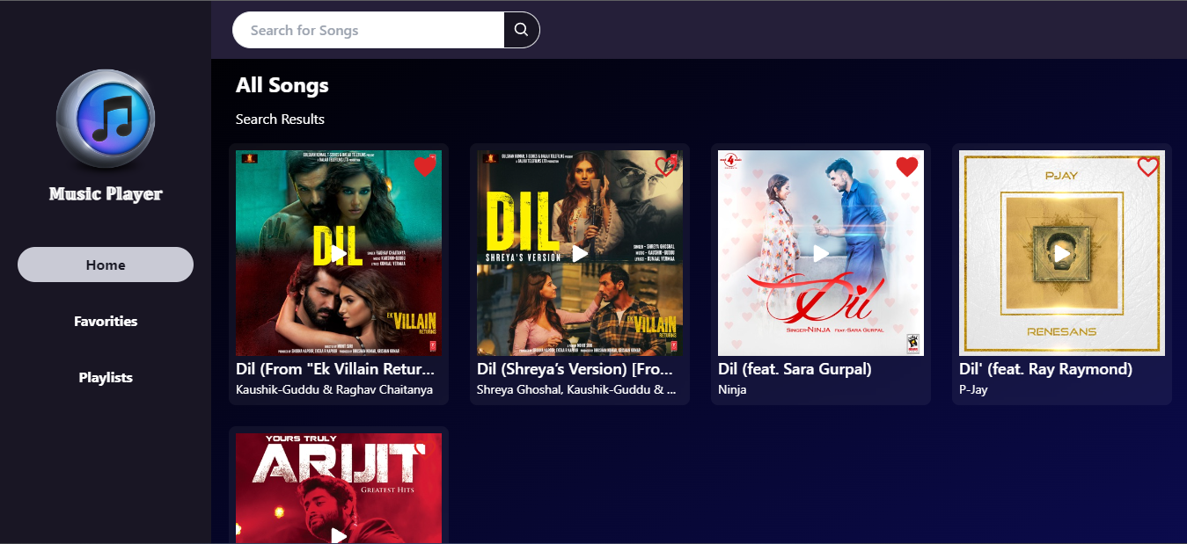The image size is (1187, 544).
Task: Open the Favorities section
Action: coord(105,321)
